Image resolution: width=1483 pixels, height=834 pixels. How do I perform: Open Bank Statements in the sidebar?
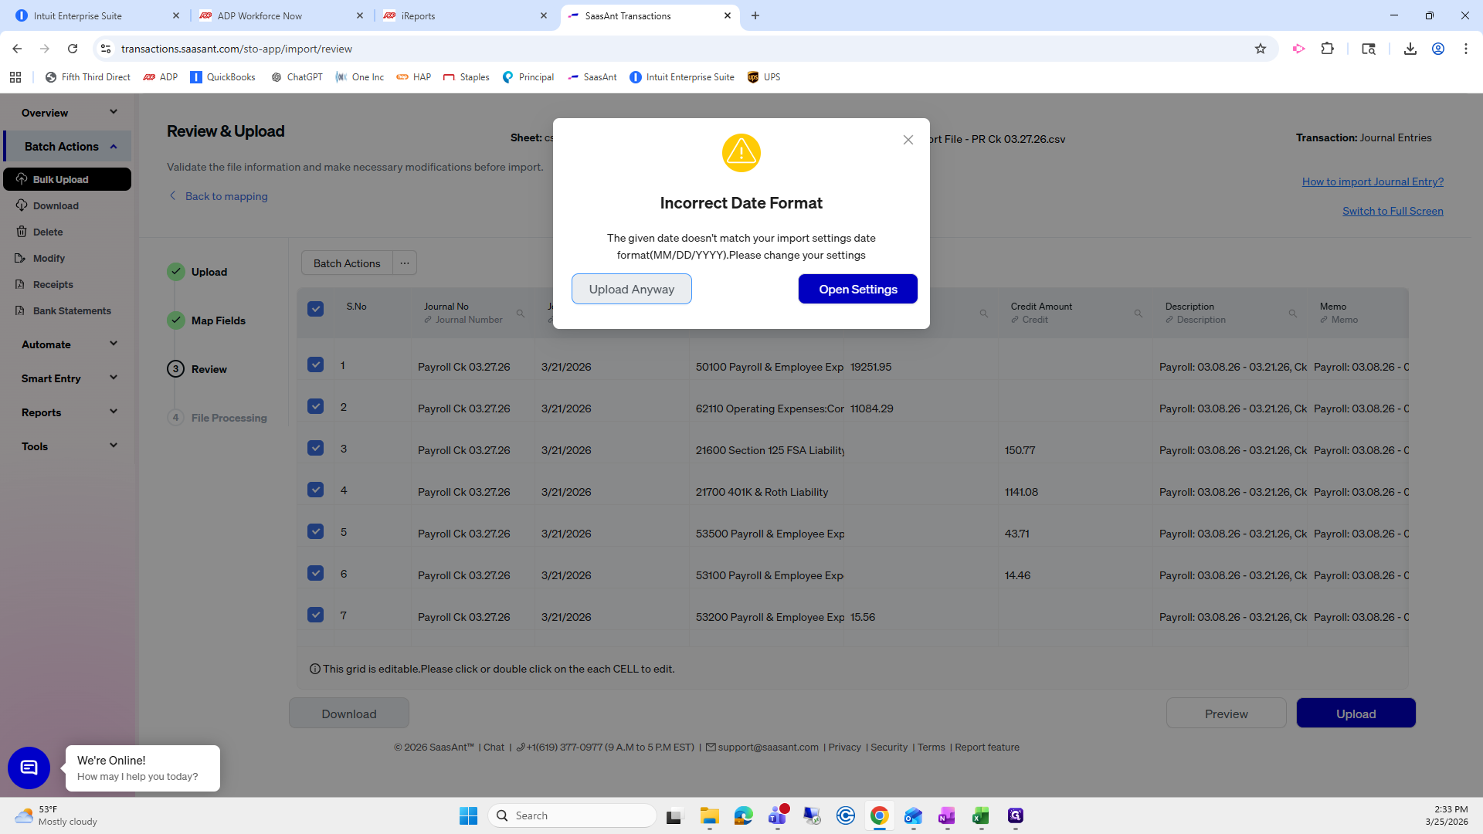tap(22, 310)
